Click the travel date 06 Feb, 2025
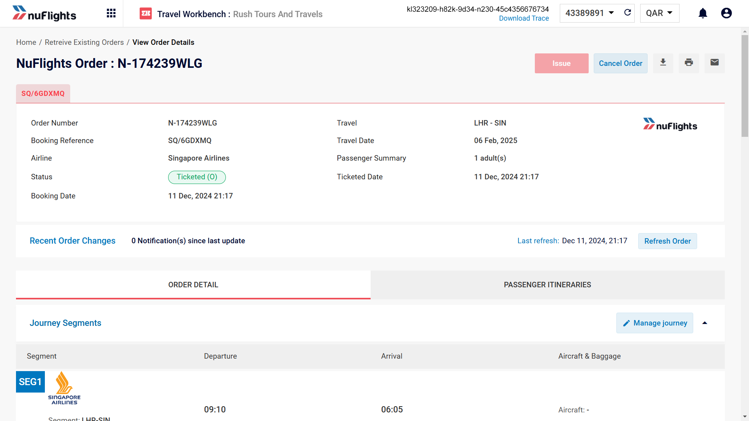 [x=495, y=140]
